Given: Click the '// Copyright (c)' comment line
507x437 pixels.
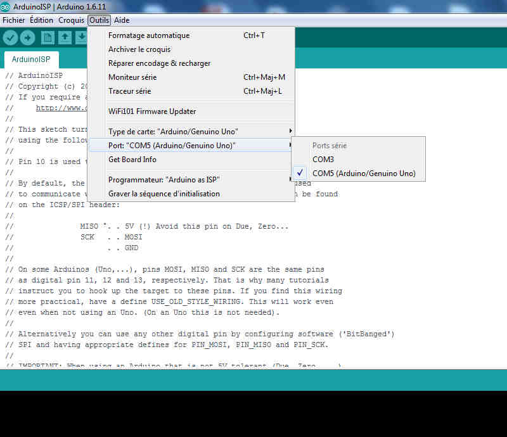Looking at the screenshot, I should [x=46, y=86].
